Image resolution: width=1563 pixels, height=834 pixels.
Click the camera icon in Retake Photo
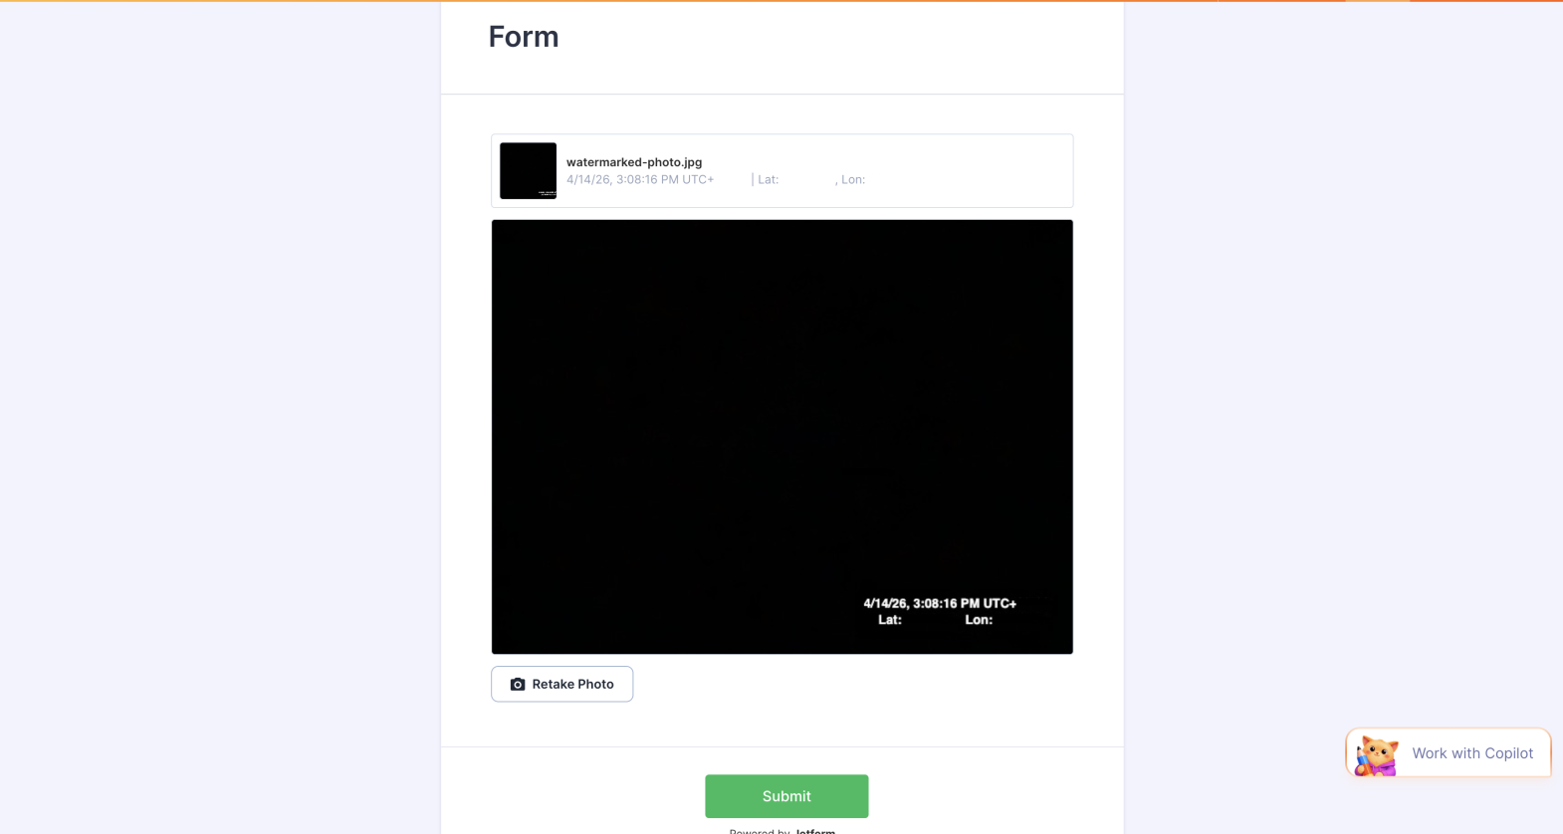click(x=518, y=685)
